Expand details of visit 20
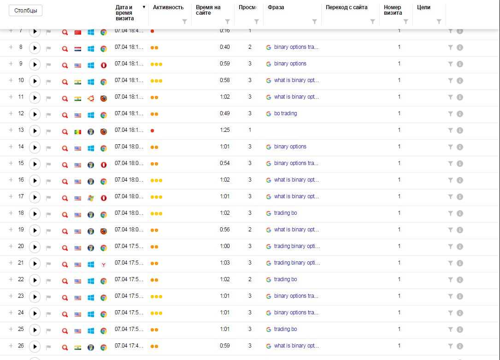Viewport: 500px width, 360px height. click(11, 246)
